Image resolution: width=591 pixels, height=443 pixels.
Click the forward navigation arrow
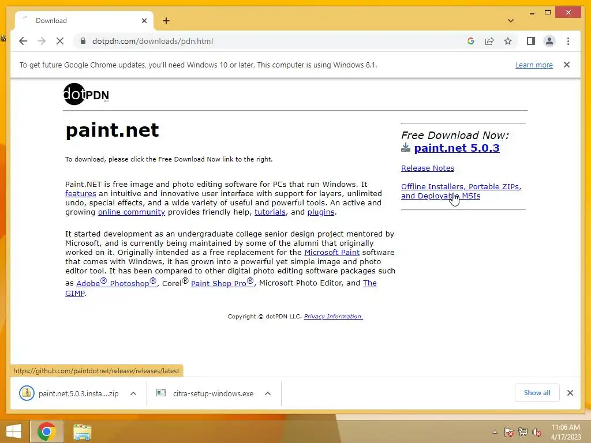[x=42, y=41]
